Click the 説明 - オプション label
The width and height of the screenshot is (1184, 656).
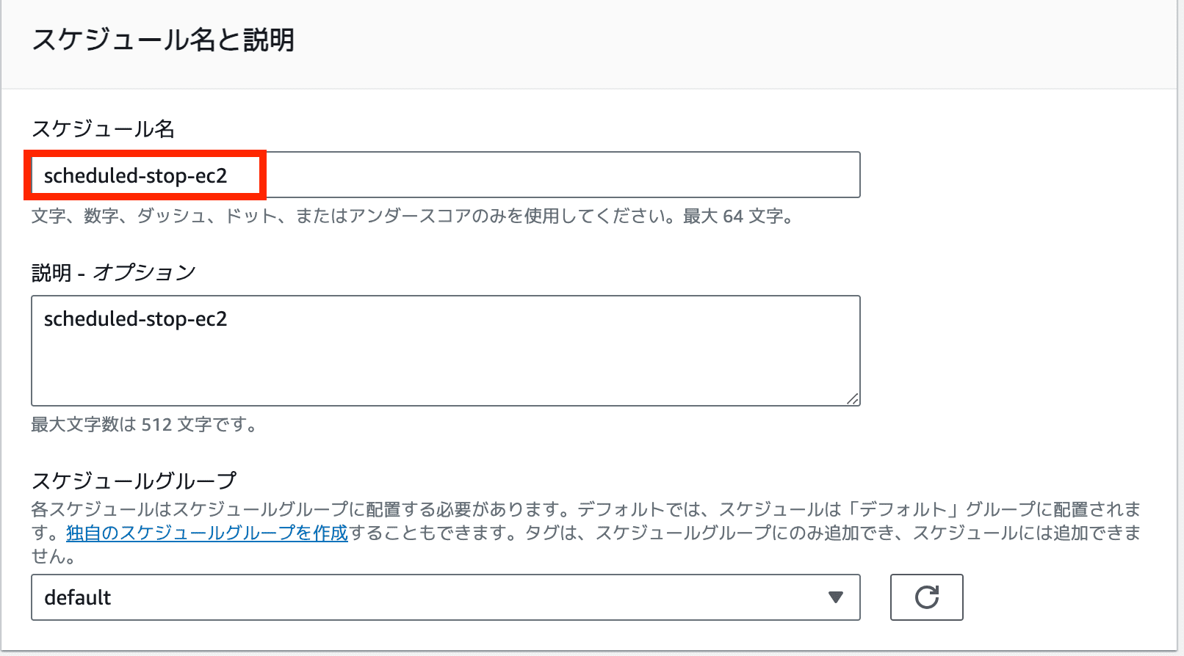click(114, 272)
